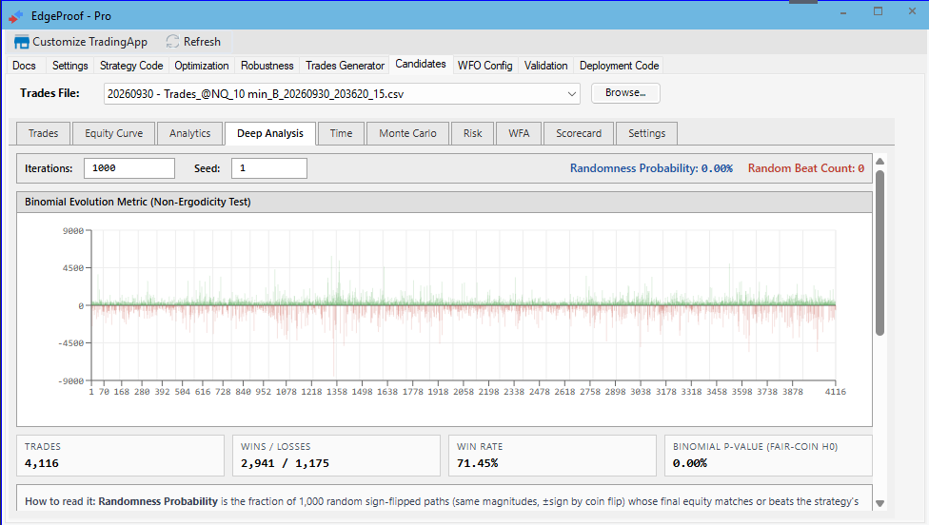The height and width of the screenshot is (525, 929).
Task: Click the y-axis label 9000
Action: coord(73,231)
